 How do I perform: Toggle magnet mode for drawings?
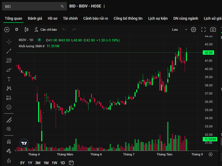point(9,142)
